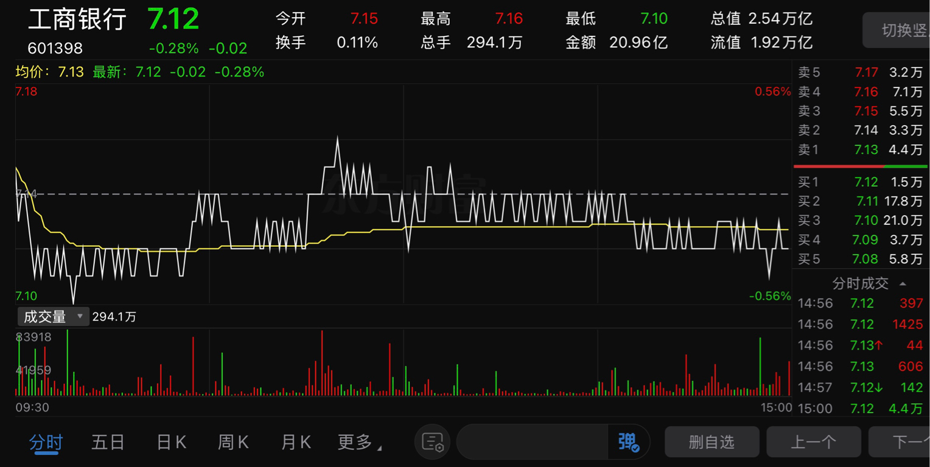This screenshot has width=930, height=467.
Task: Click the 14:57 trade row
Action: [861, 387]
